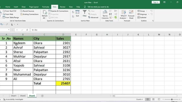Image resolution: width=182 pixels, height=102 pixels.
Task: Select the yellow total cell 25407
Action: [63, 83]
